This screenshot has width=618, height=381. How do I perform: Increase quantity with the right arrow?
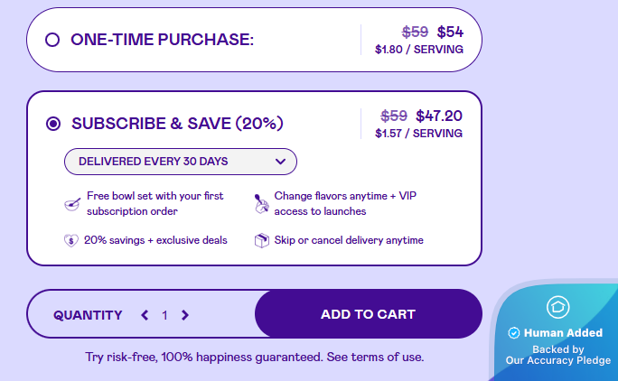click(185, 315)
